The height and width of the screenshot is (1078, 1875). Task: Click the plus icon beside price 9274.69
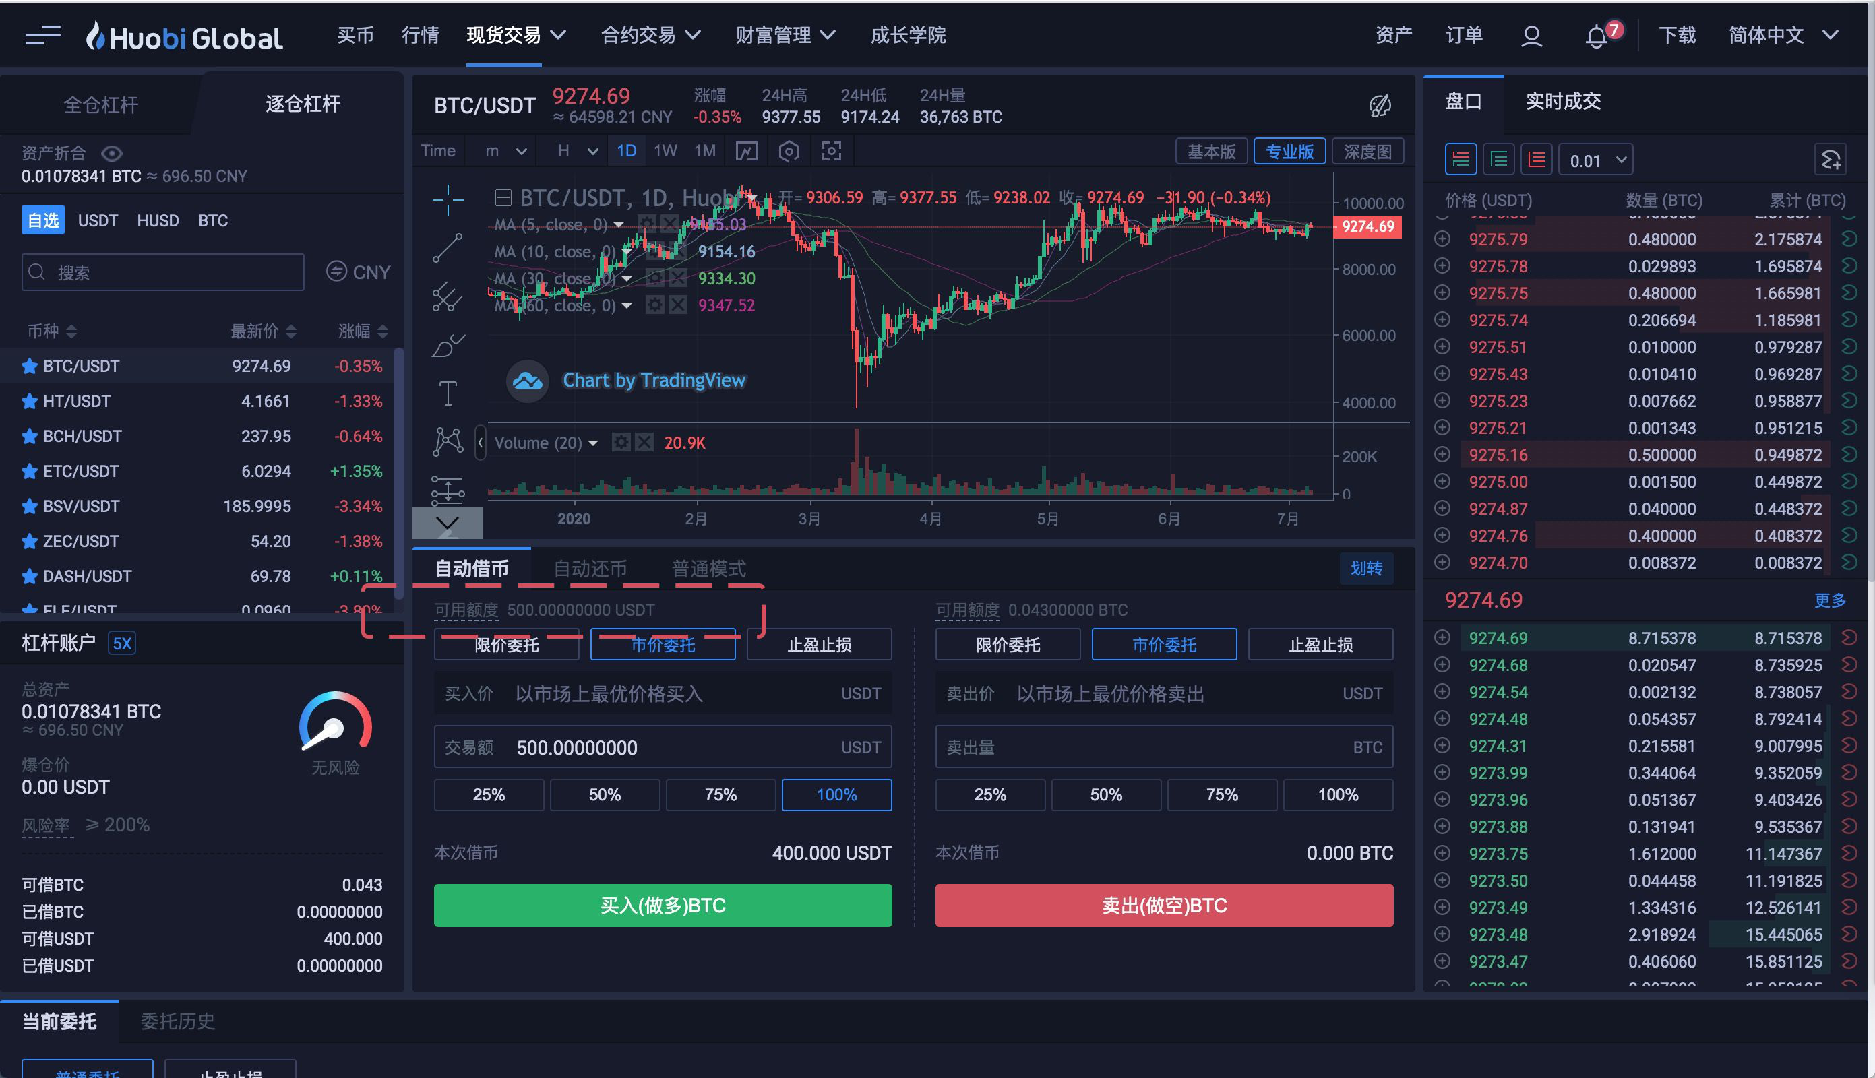click(x=1441, y=637)
